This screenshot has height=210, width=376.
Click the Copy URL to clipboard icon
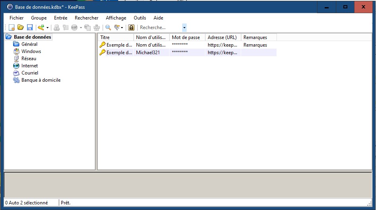click(88, 27)
